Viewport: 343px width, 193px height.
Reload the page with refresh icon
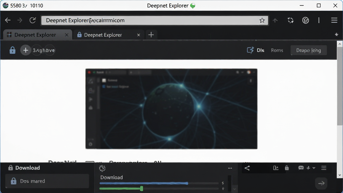(x=32, y=20)
